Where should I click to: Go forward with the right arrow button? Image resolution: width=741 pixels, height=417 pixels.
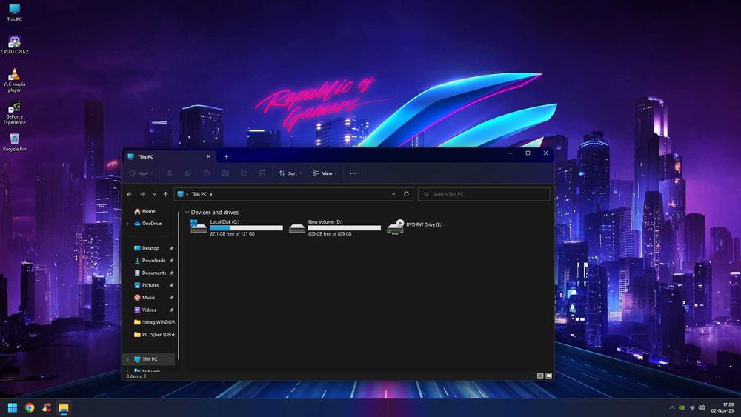pyautogui.click(x=142, y=194)
